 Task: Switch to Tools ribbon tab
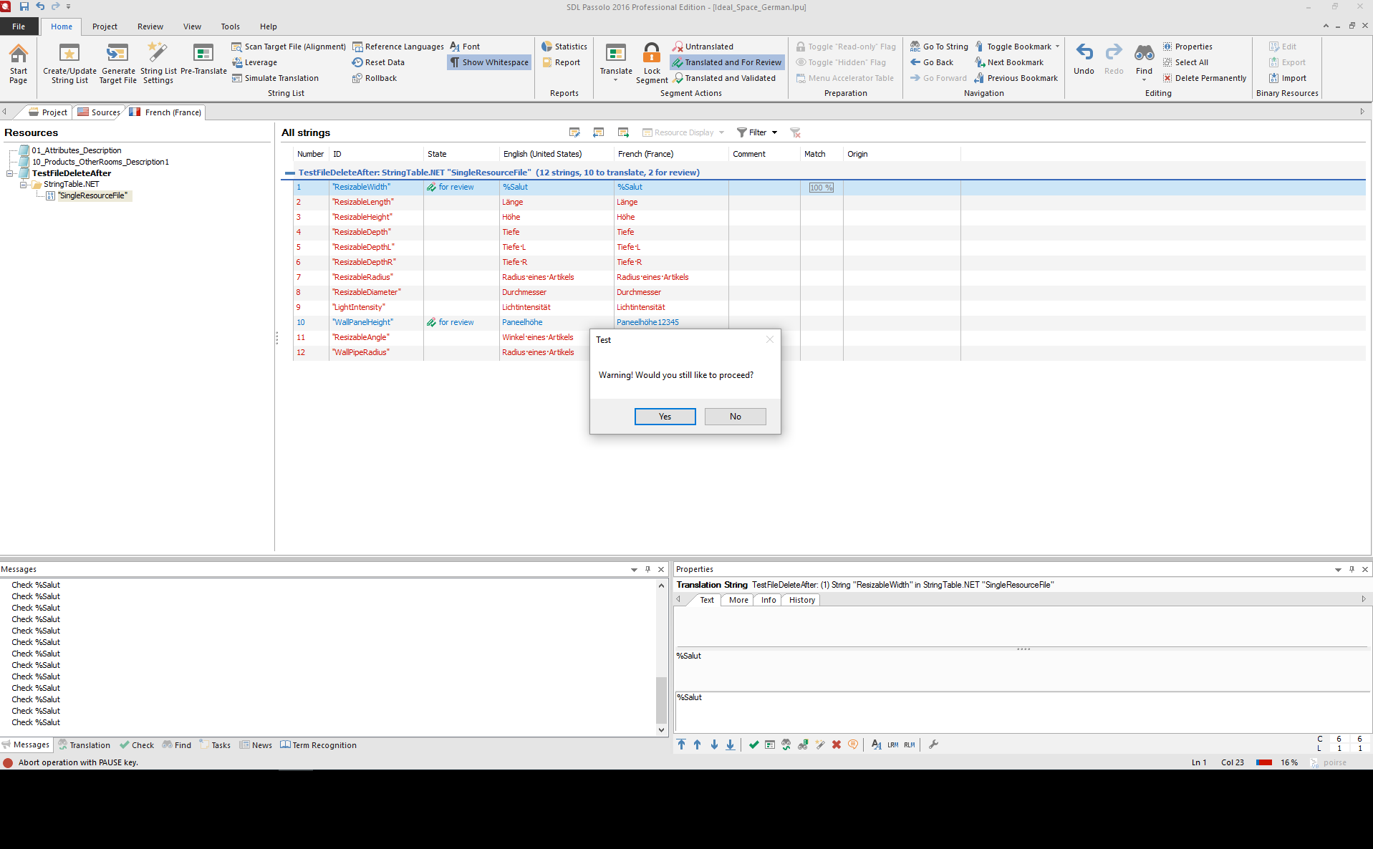[x=230, y=26]
